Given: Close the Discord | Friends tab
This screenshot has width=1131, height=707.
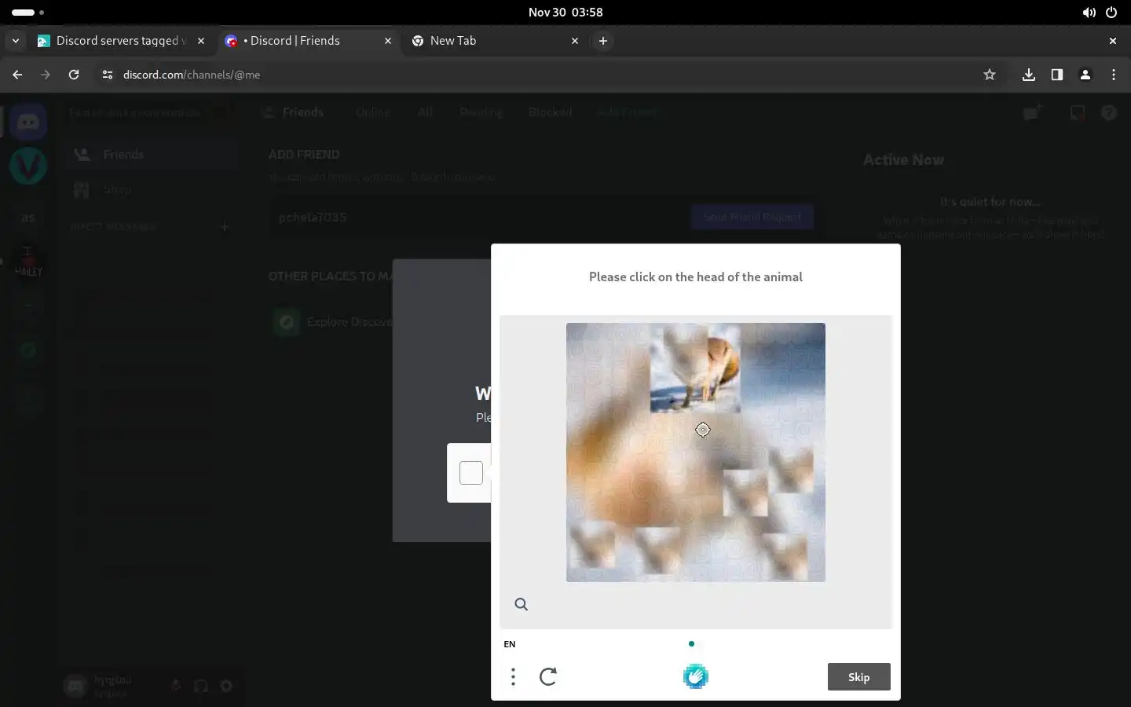Looking at the screenshot, I should point(387,41).
